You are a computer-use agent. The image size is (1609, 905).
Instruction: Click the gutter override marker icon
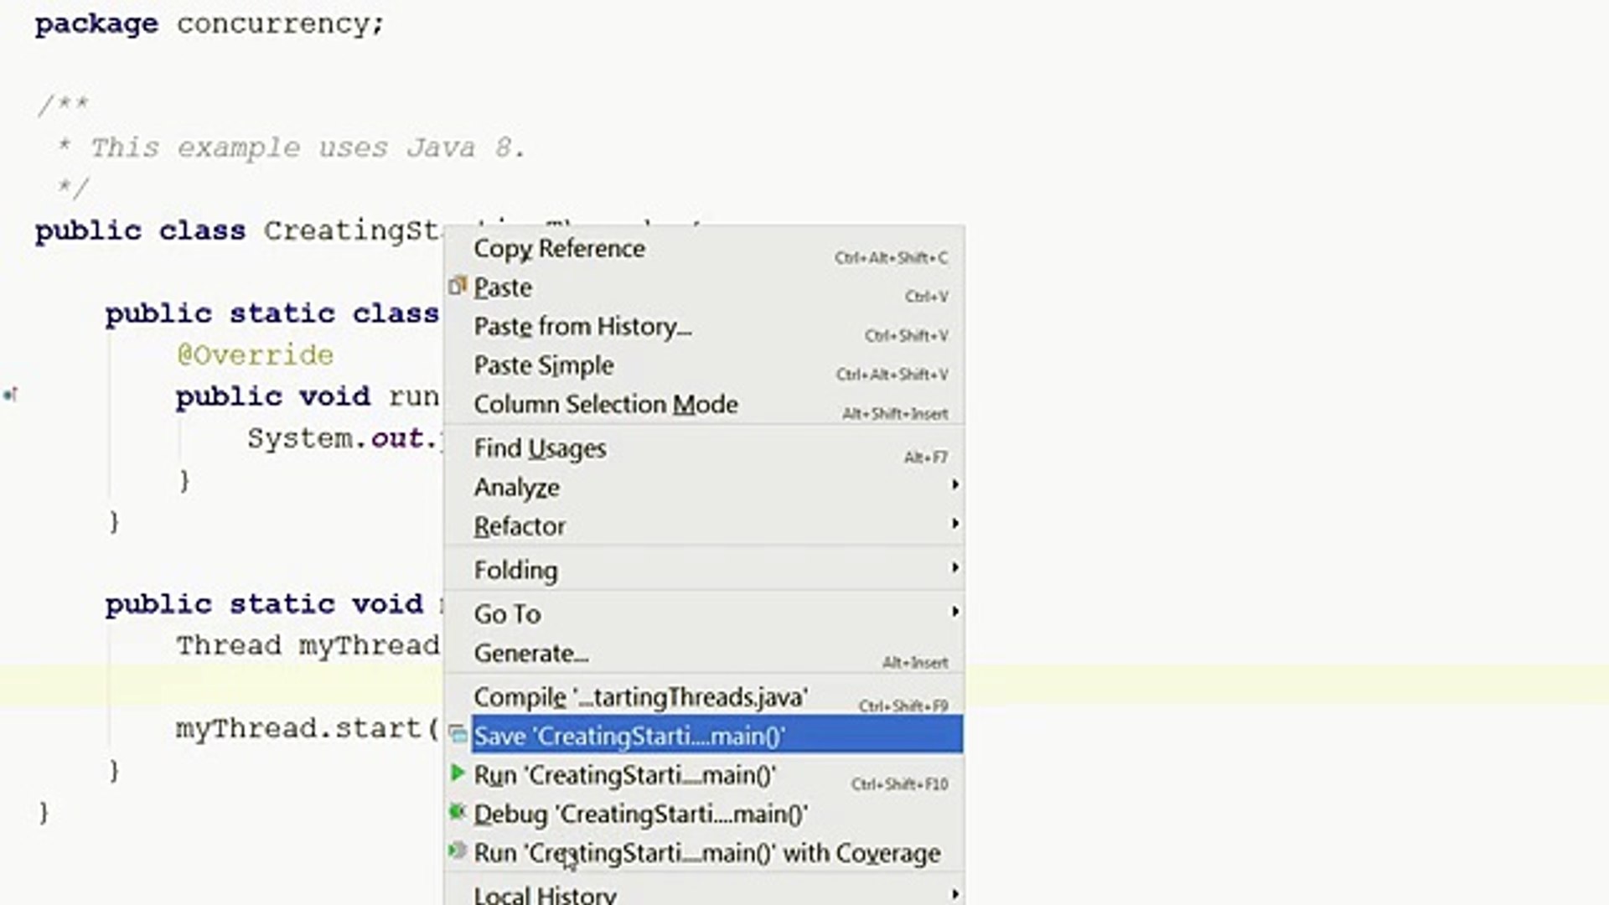tap(10, 395)
